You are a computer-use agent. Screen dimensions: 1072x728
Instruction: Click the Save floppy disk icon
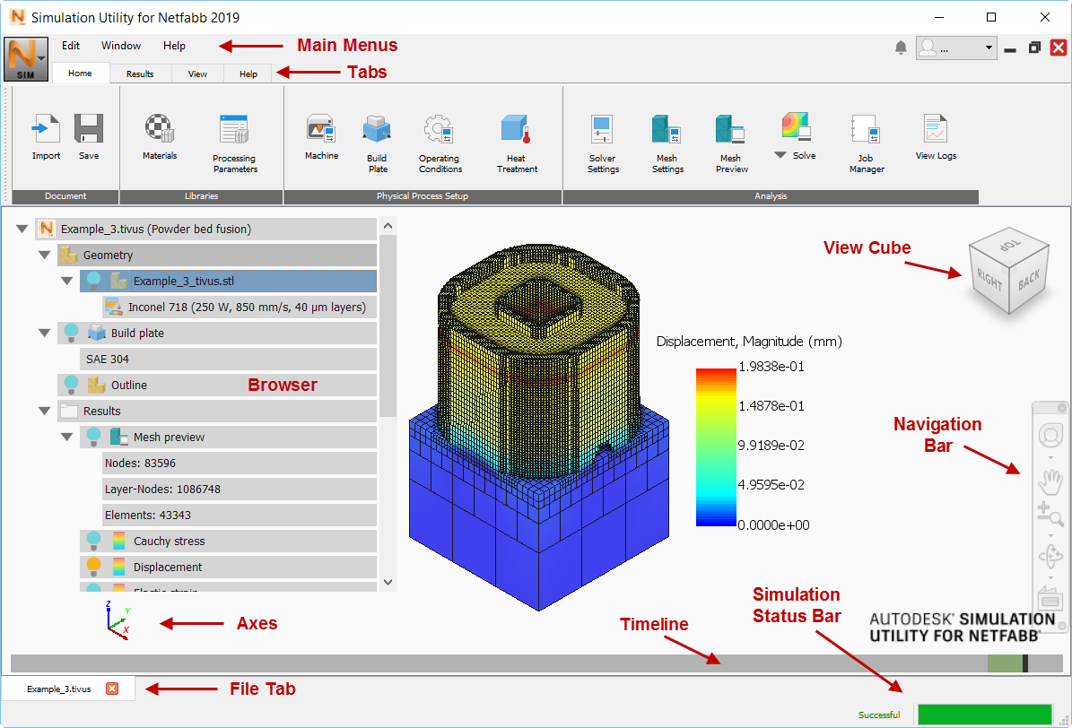tap(89, 128)
